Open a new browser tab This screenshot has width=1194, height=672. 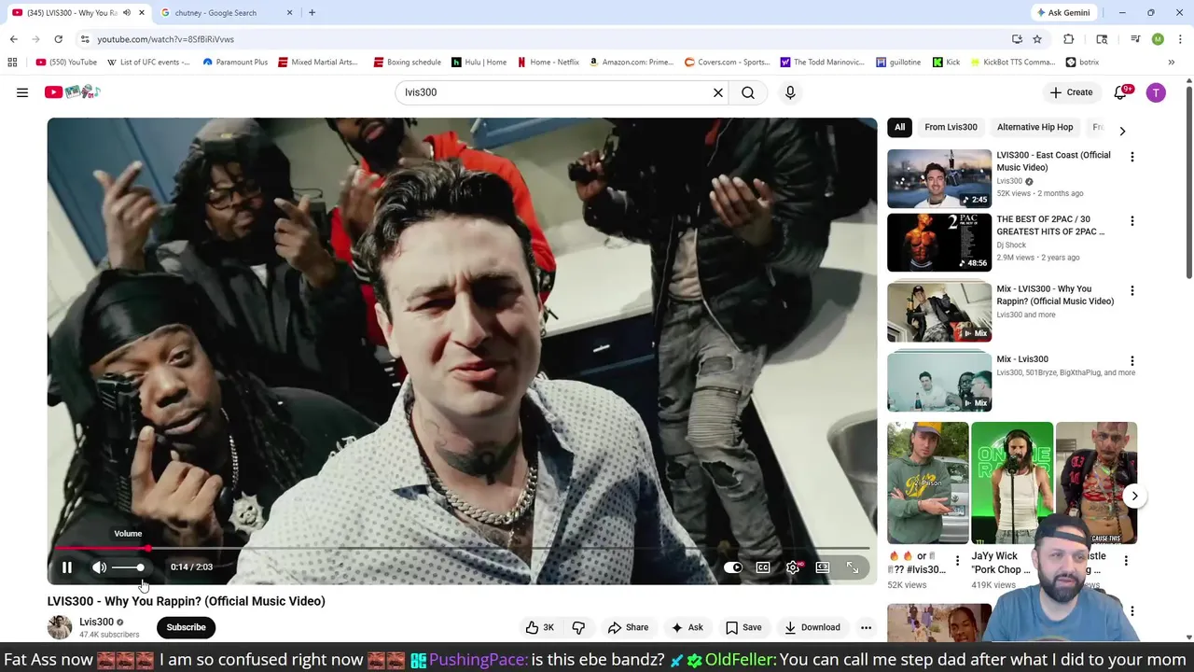312,13
